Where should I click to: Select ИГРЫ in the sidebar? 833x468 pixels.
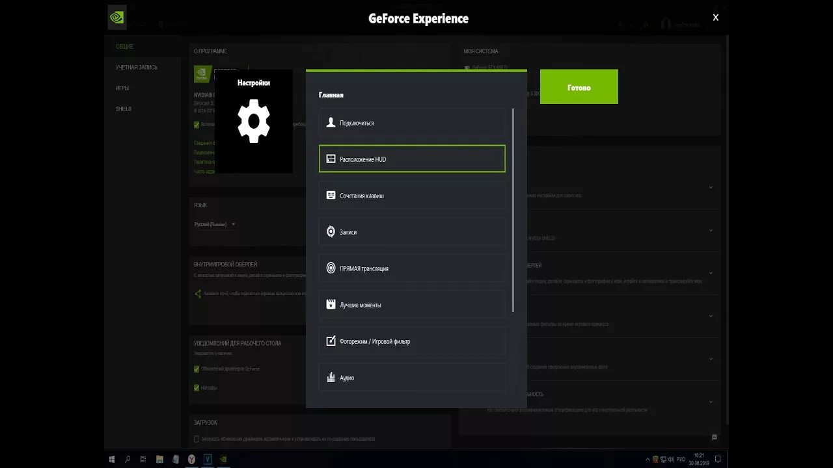tap(122, 88)
